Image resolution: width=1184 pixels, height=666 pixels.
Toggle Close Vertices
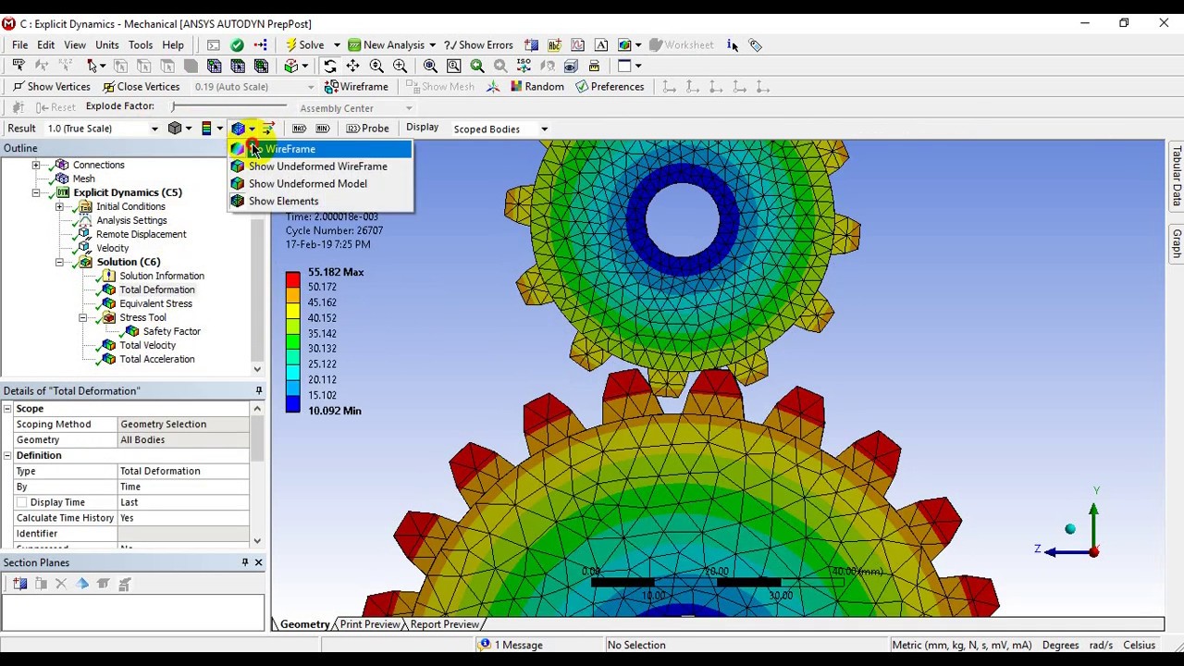141,87
